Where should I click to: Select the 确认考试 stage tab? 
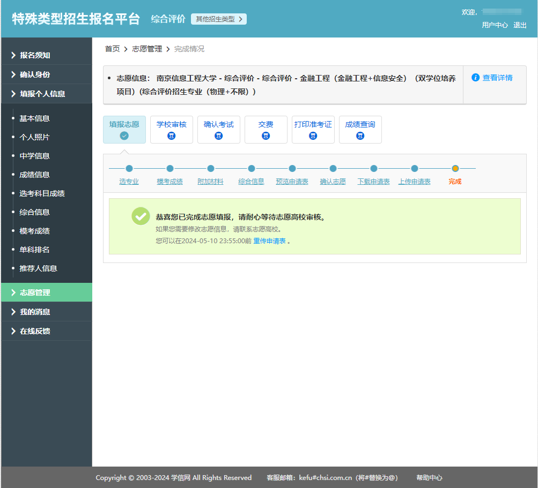[218, 130]
